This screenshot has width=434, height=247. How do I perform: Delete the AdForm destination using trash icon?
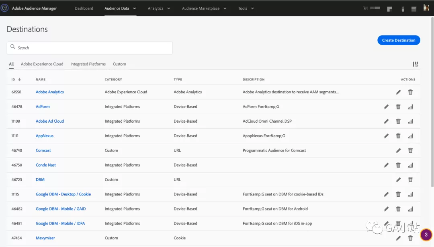point(398,107)
